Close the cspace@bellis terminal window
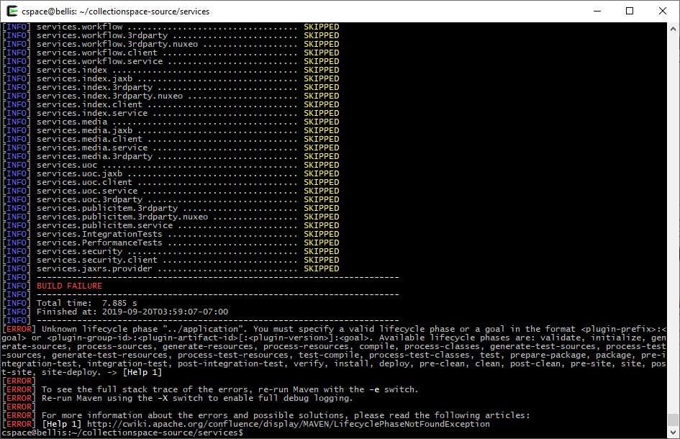This screenshot has height=439, width=680. click(663, 12)
